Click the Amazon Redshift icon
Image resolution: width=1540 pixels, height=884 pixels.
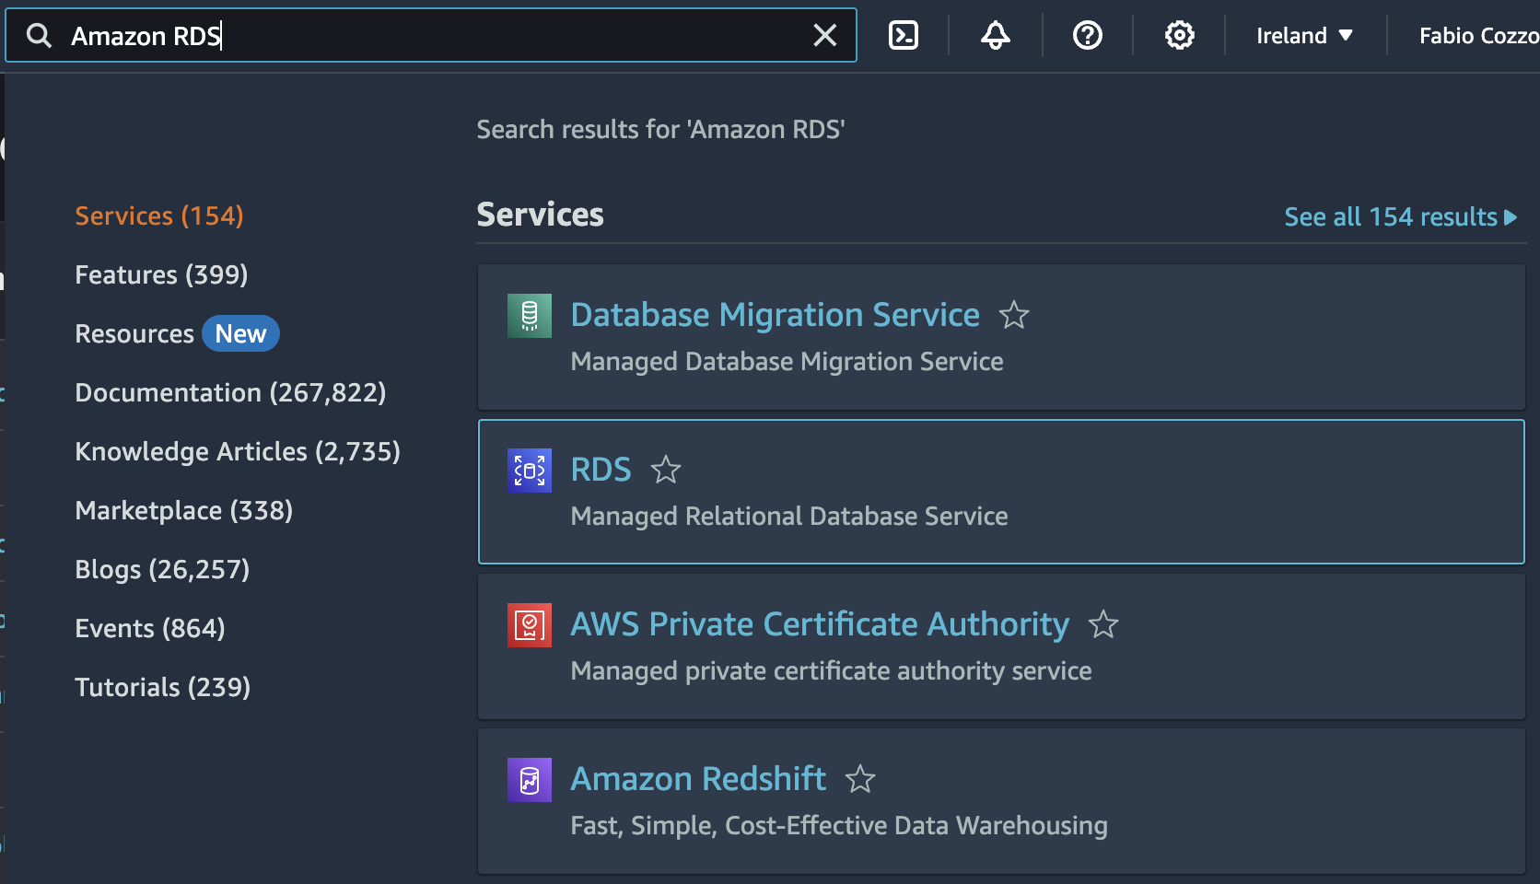[530, 780]
